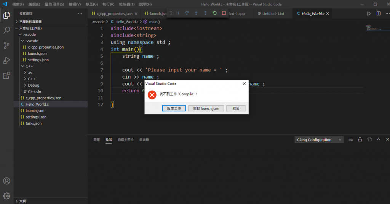This screenshot has height=204, width=390.
Task: Toggle output scroll lock
Action: tap(360, 139)
